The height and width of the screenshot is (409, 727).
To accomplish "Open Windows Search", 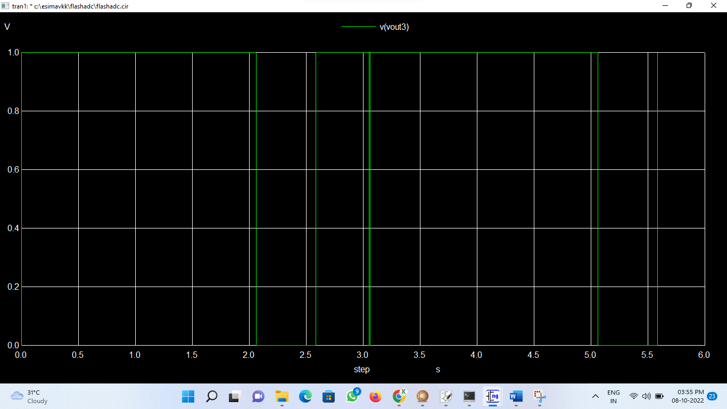I will 211,396.
